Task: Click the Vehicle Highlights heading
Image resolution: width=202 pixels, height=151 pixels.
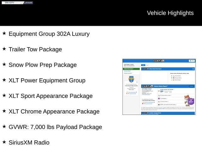Action: (x=170, y=13)
